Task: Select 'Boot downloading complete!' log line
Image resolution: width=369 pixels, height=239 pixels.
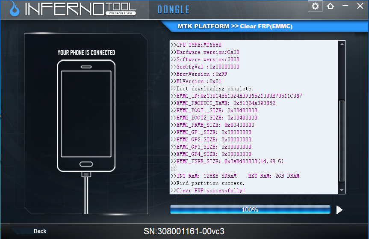Action: [212, 89]
